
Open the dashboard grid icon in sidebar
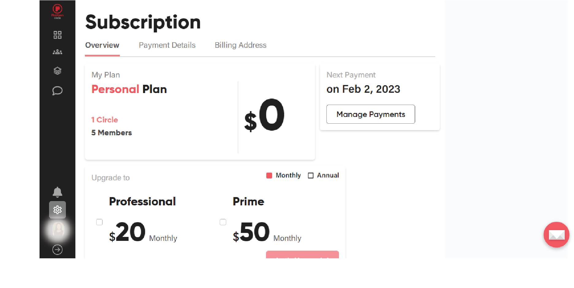pyautogui.click(x=57, y=35)
